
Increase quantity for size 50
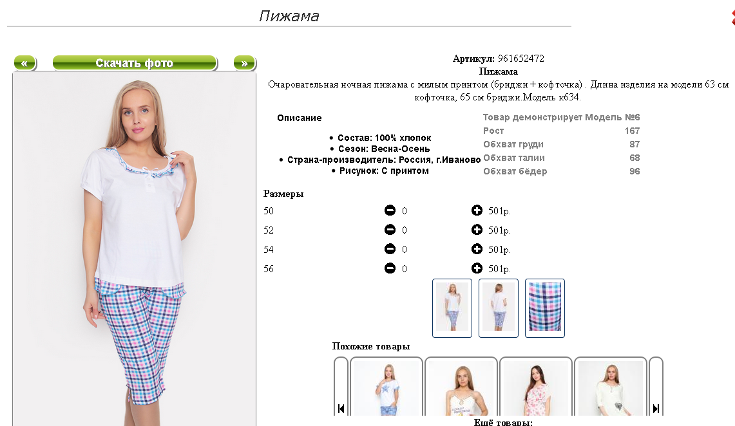(x=477, y=210)
